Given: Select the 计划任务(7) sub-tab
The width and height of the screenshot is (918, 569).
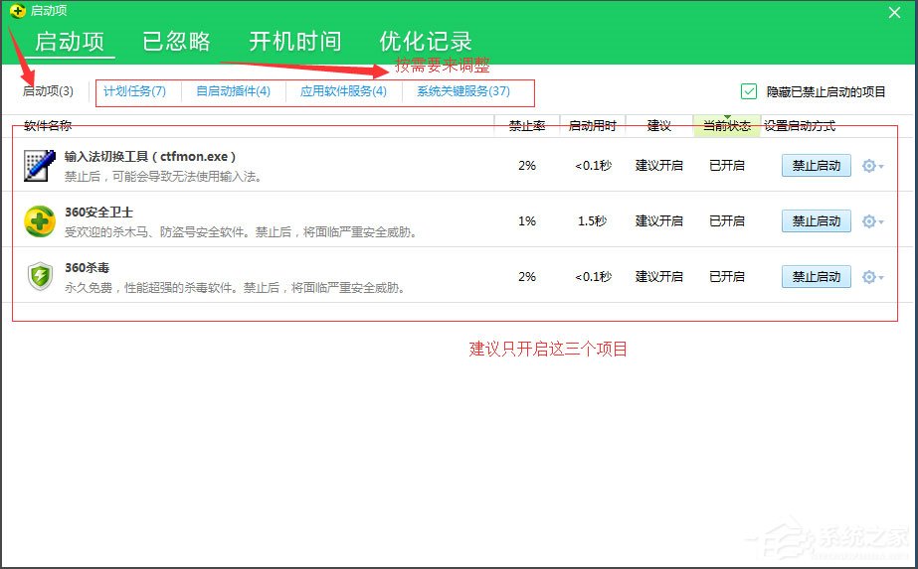Looking at the screenshot, I should pos(135,91).
